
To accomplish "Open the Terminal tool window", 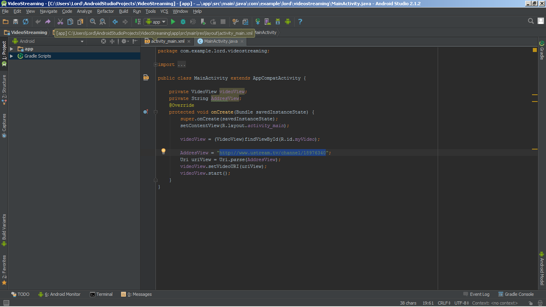I will pyautogui.click(x=101, y=294).
